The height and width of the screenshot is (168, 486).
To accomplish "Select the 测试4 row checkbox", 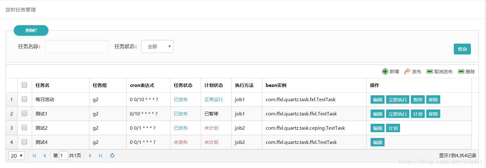I will pyautogui.click(x=24, y=142).
